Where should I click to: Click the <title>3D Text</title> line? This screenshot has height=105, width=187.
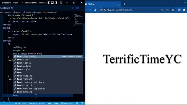22,22
